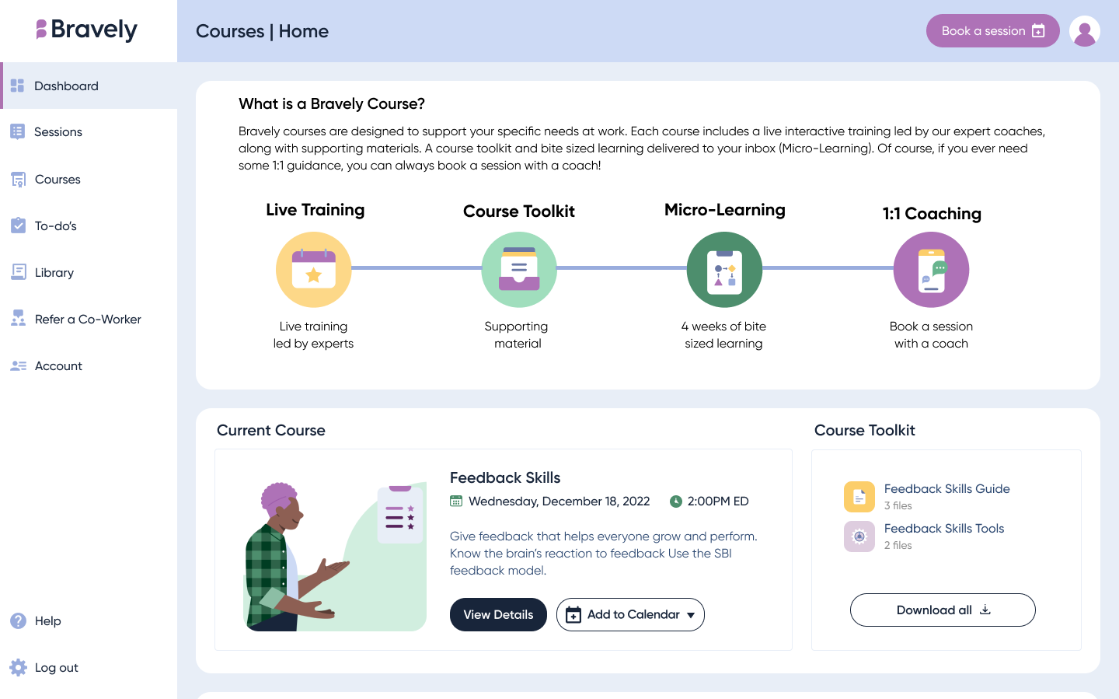Click the Course Toolkit green circle icon
The height and width of the screenshot is (699, 1119).
(x=519, y=270)
